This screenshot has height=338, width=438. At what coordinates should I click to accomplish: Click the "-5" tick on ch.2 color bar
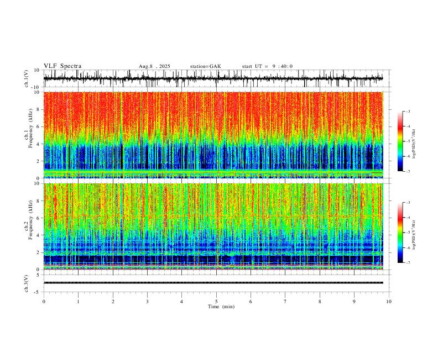click(x=408, y=233)
